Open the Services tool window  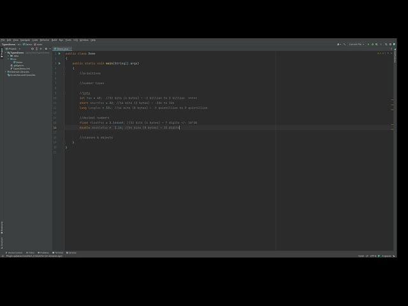[x=71, y=252]
